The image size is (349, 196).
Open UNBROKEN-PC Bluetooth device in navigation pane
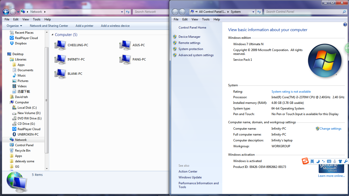tap(26, 134)
